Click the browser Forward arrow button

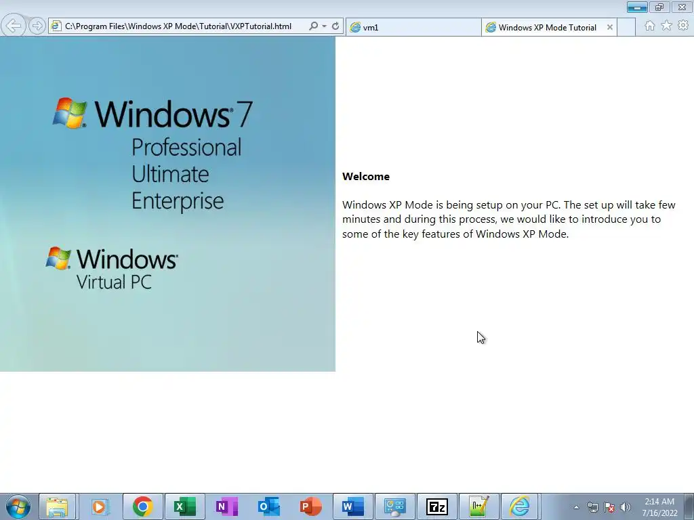point(37,26)
